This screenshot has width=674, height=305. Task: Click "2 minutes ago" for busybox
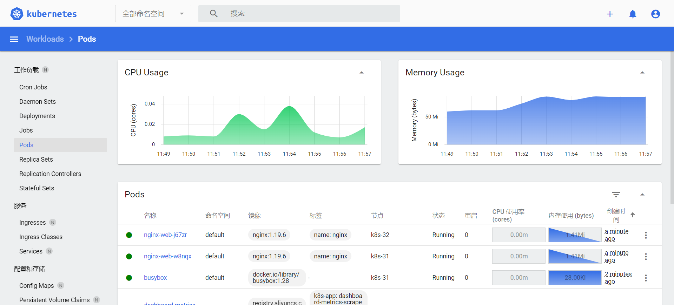pyautogui.click(x=618, y=278)
